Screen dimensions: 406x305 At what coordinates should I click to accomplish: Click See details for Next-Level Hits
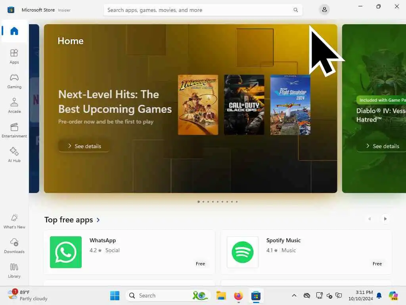pos(84,146)
